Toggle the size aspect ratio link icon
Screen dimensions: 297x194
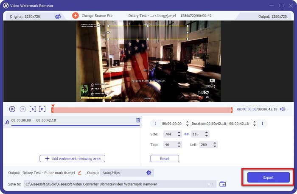[x=186, y=134]
